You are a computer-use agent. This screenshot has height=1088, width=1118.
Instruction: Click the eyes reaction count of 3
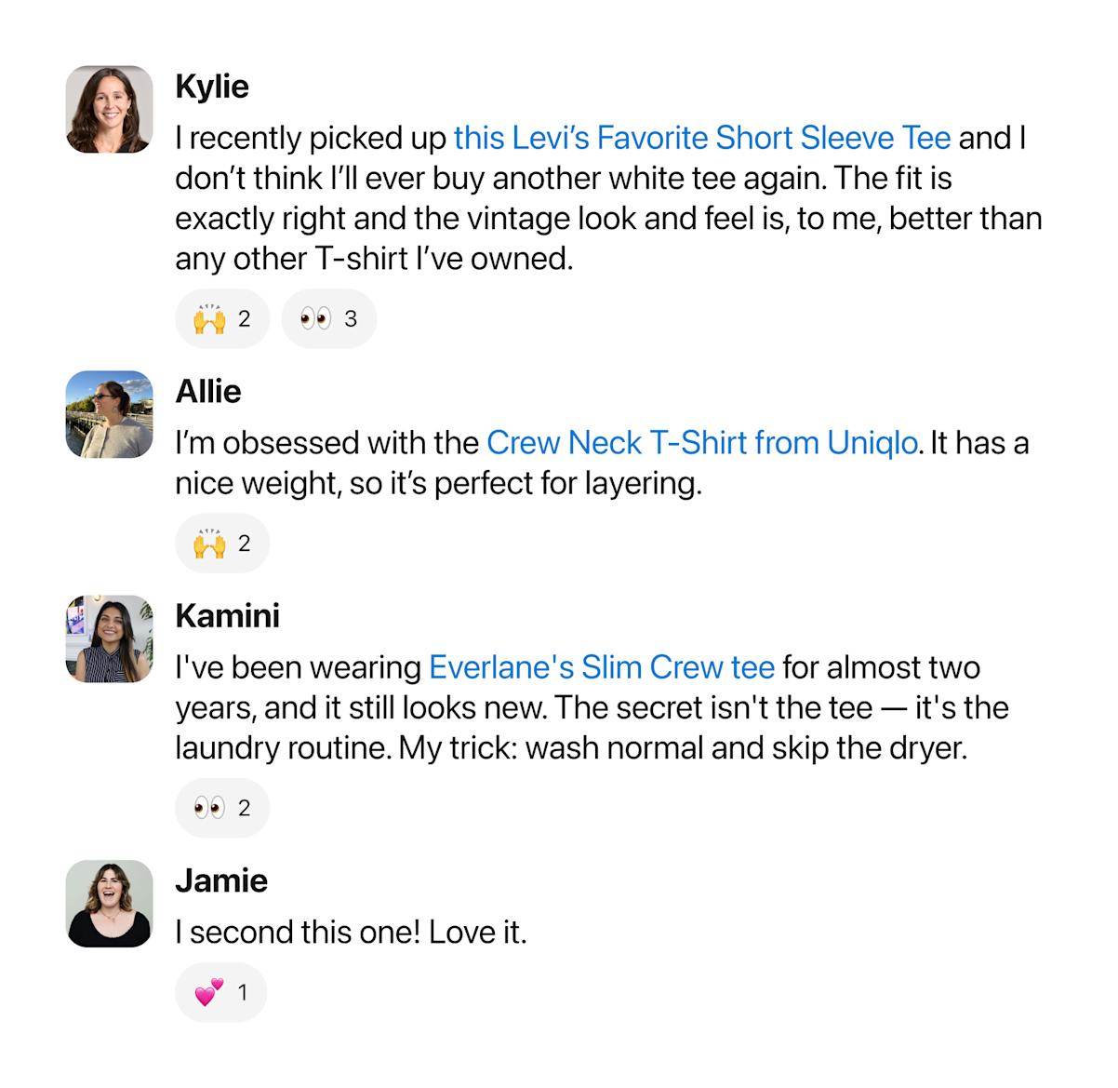click(x=350, y=319)
